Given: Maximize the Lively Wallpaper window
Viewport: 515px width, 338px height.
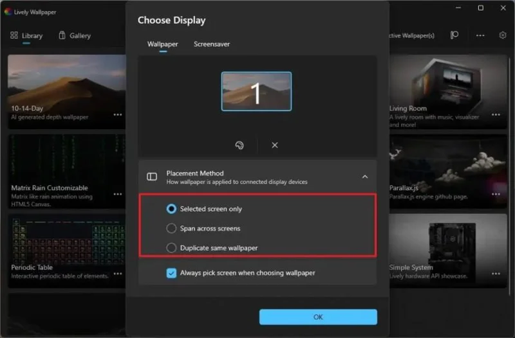Looking at the screenshot, I should click(x=480, y=8).
